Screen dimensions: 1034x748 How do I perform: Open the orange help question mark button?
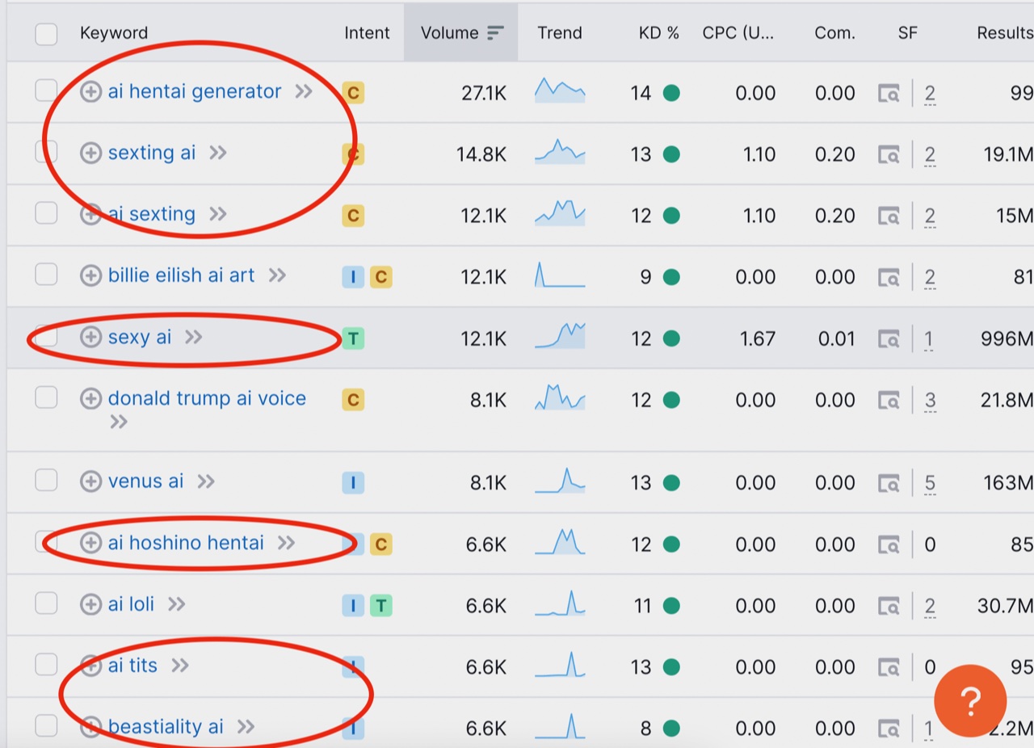[x=970, y=700]
